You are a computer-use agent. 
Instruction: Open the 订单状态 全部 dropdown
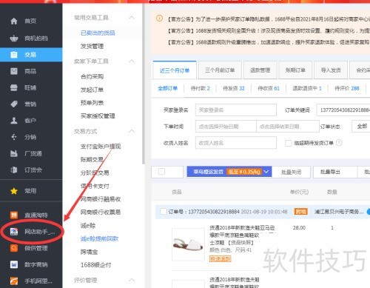coord(360,127)
